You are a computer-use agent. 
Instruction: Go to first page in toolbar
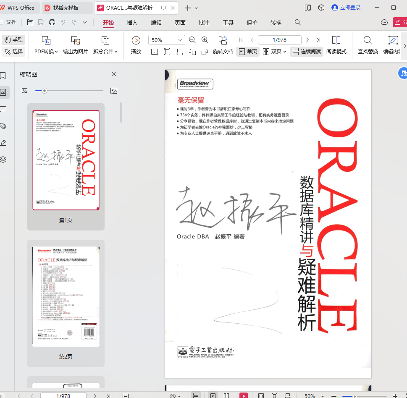pyautogui.click(x=241, y=40)
